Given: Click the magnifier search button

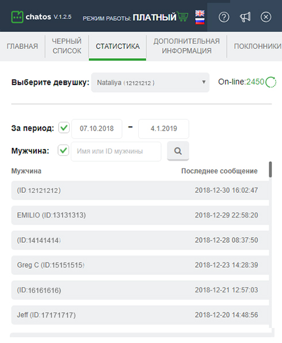Looking at the screenshot, I should 178,151.
